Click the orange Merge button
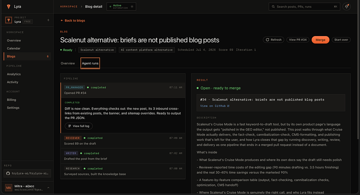This screenshot has height=195, width=360. [x=320, y=40]
